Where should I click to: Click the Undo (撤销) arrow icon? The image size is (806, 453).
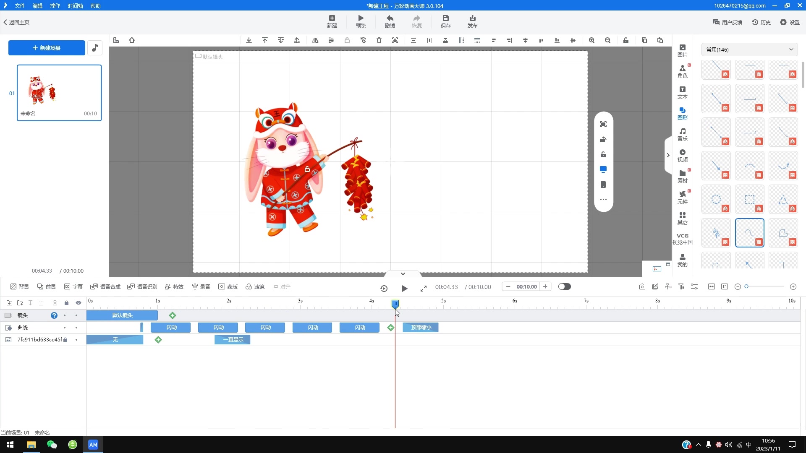390,18
